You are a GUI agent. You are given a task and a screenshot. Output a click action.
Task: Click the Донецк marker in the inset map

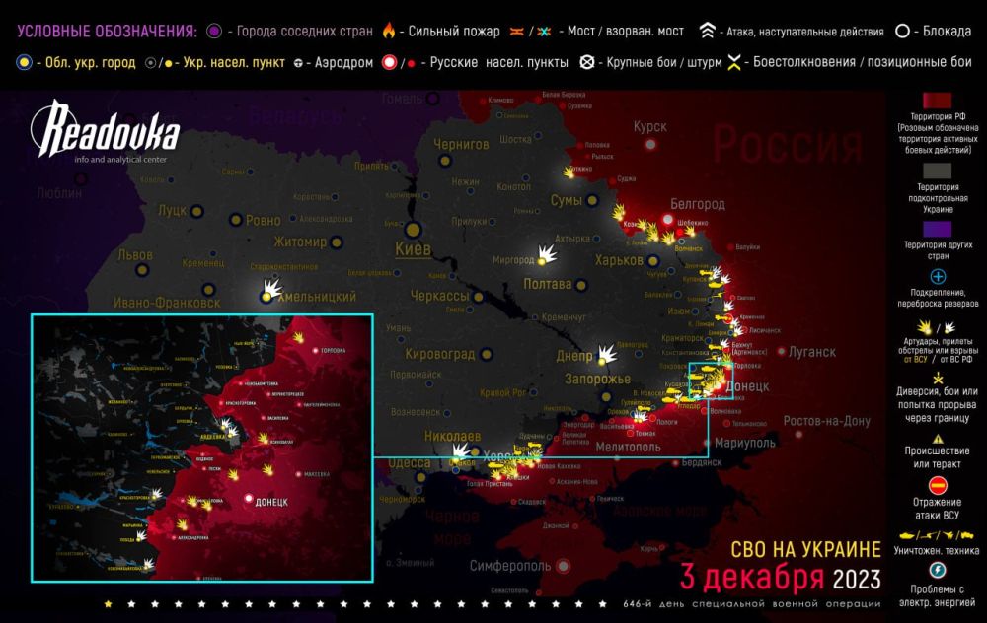point(248,501)
